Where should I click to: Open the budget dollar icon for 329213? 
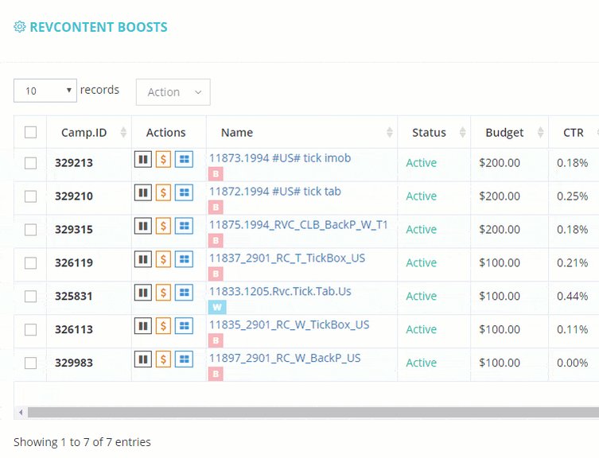click(x=163, y=159)
